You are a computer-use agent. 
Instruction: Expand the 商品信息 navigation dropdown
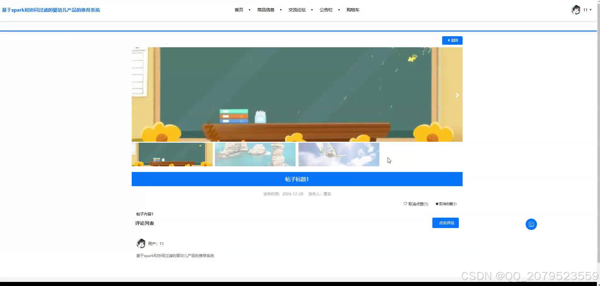pos(265,10)
